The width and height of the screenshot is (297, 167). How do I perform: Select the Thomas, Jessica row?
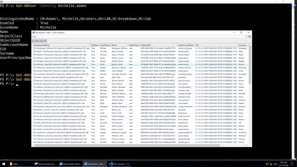pos(140,139)
